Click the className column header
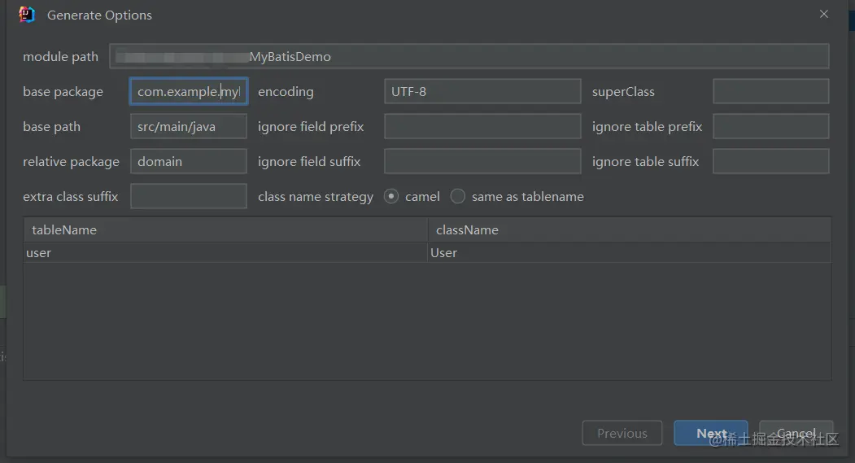The image size is (855, 463). click(630, 229)
